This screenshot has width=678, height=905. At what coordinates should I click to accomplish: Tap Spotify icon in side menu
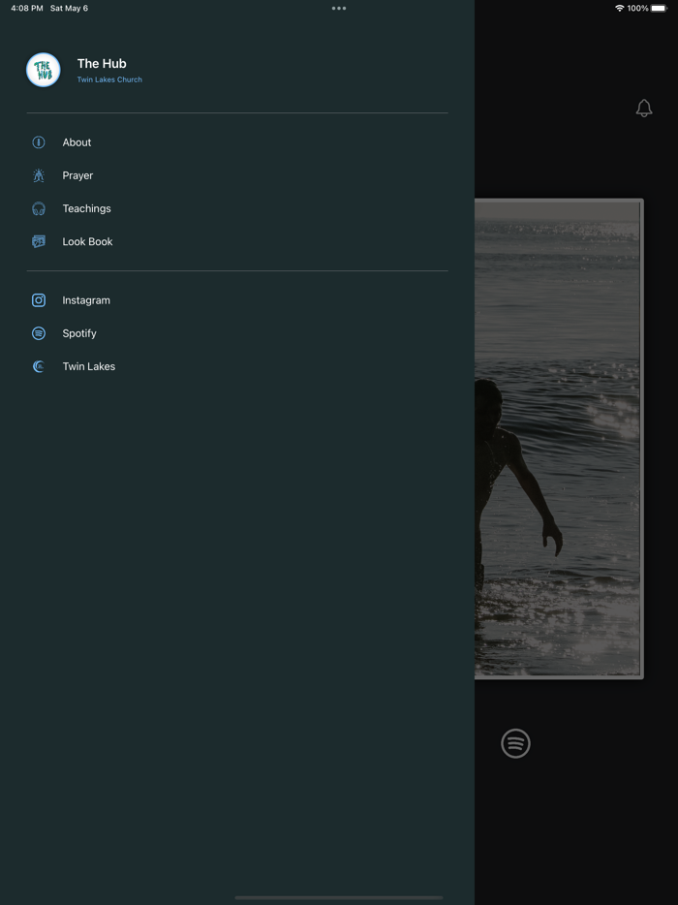[39, 333]
